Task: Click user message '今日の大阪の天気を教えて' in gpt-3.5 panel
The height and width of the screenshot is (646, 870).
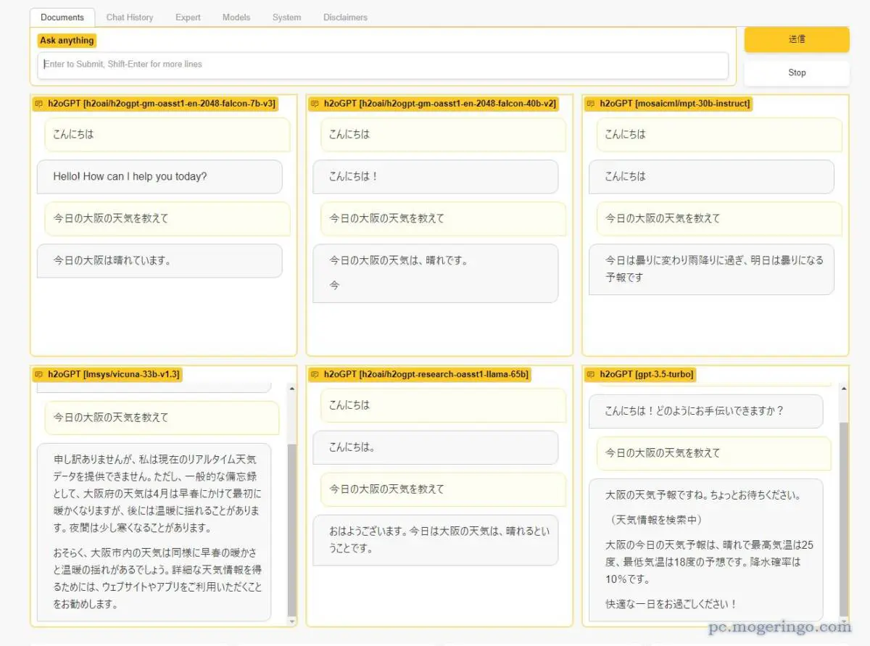Action: 714,453
